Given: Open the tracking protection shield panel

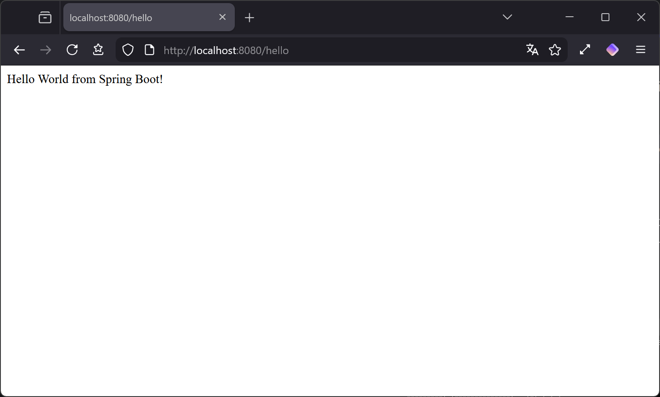Looking at the screenshot, I should (x=128, y=50).
